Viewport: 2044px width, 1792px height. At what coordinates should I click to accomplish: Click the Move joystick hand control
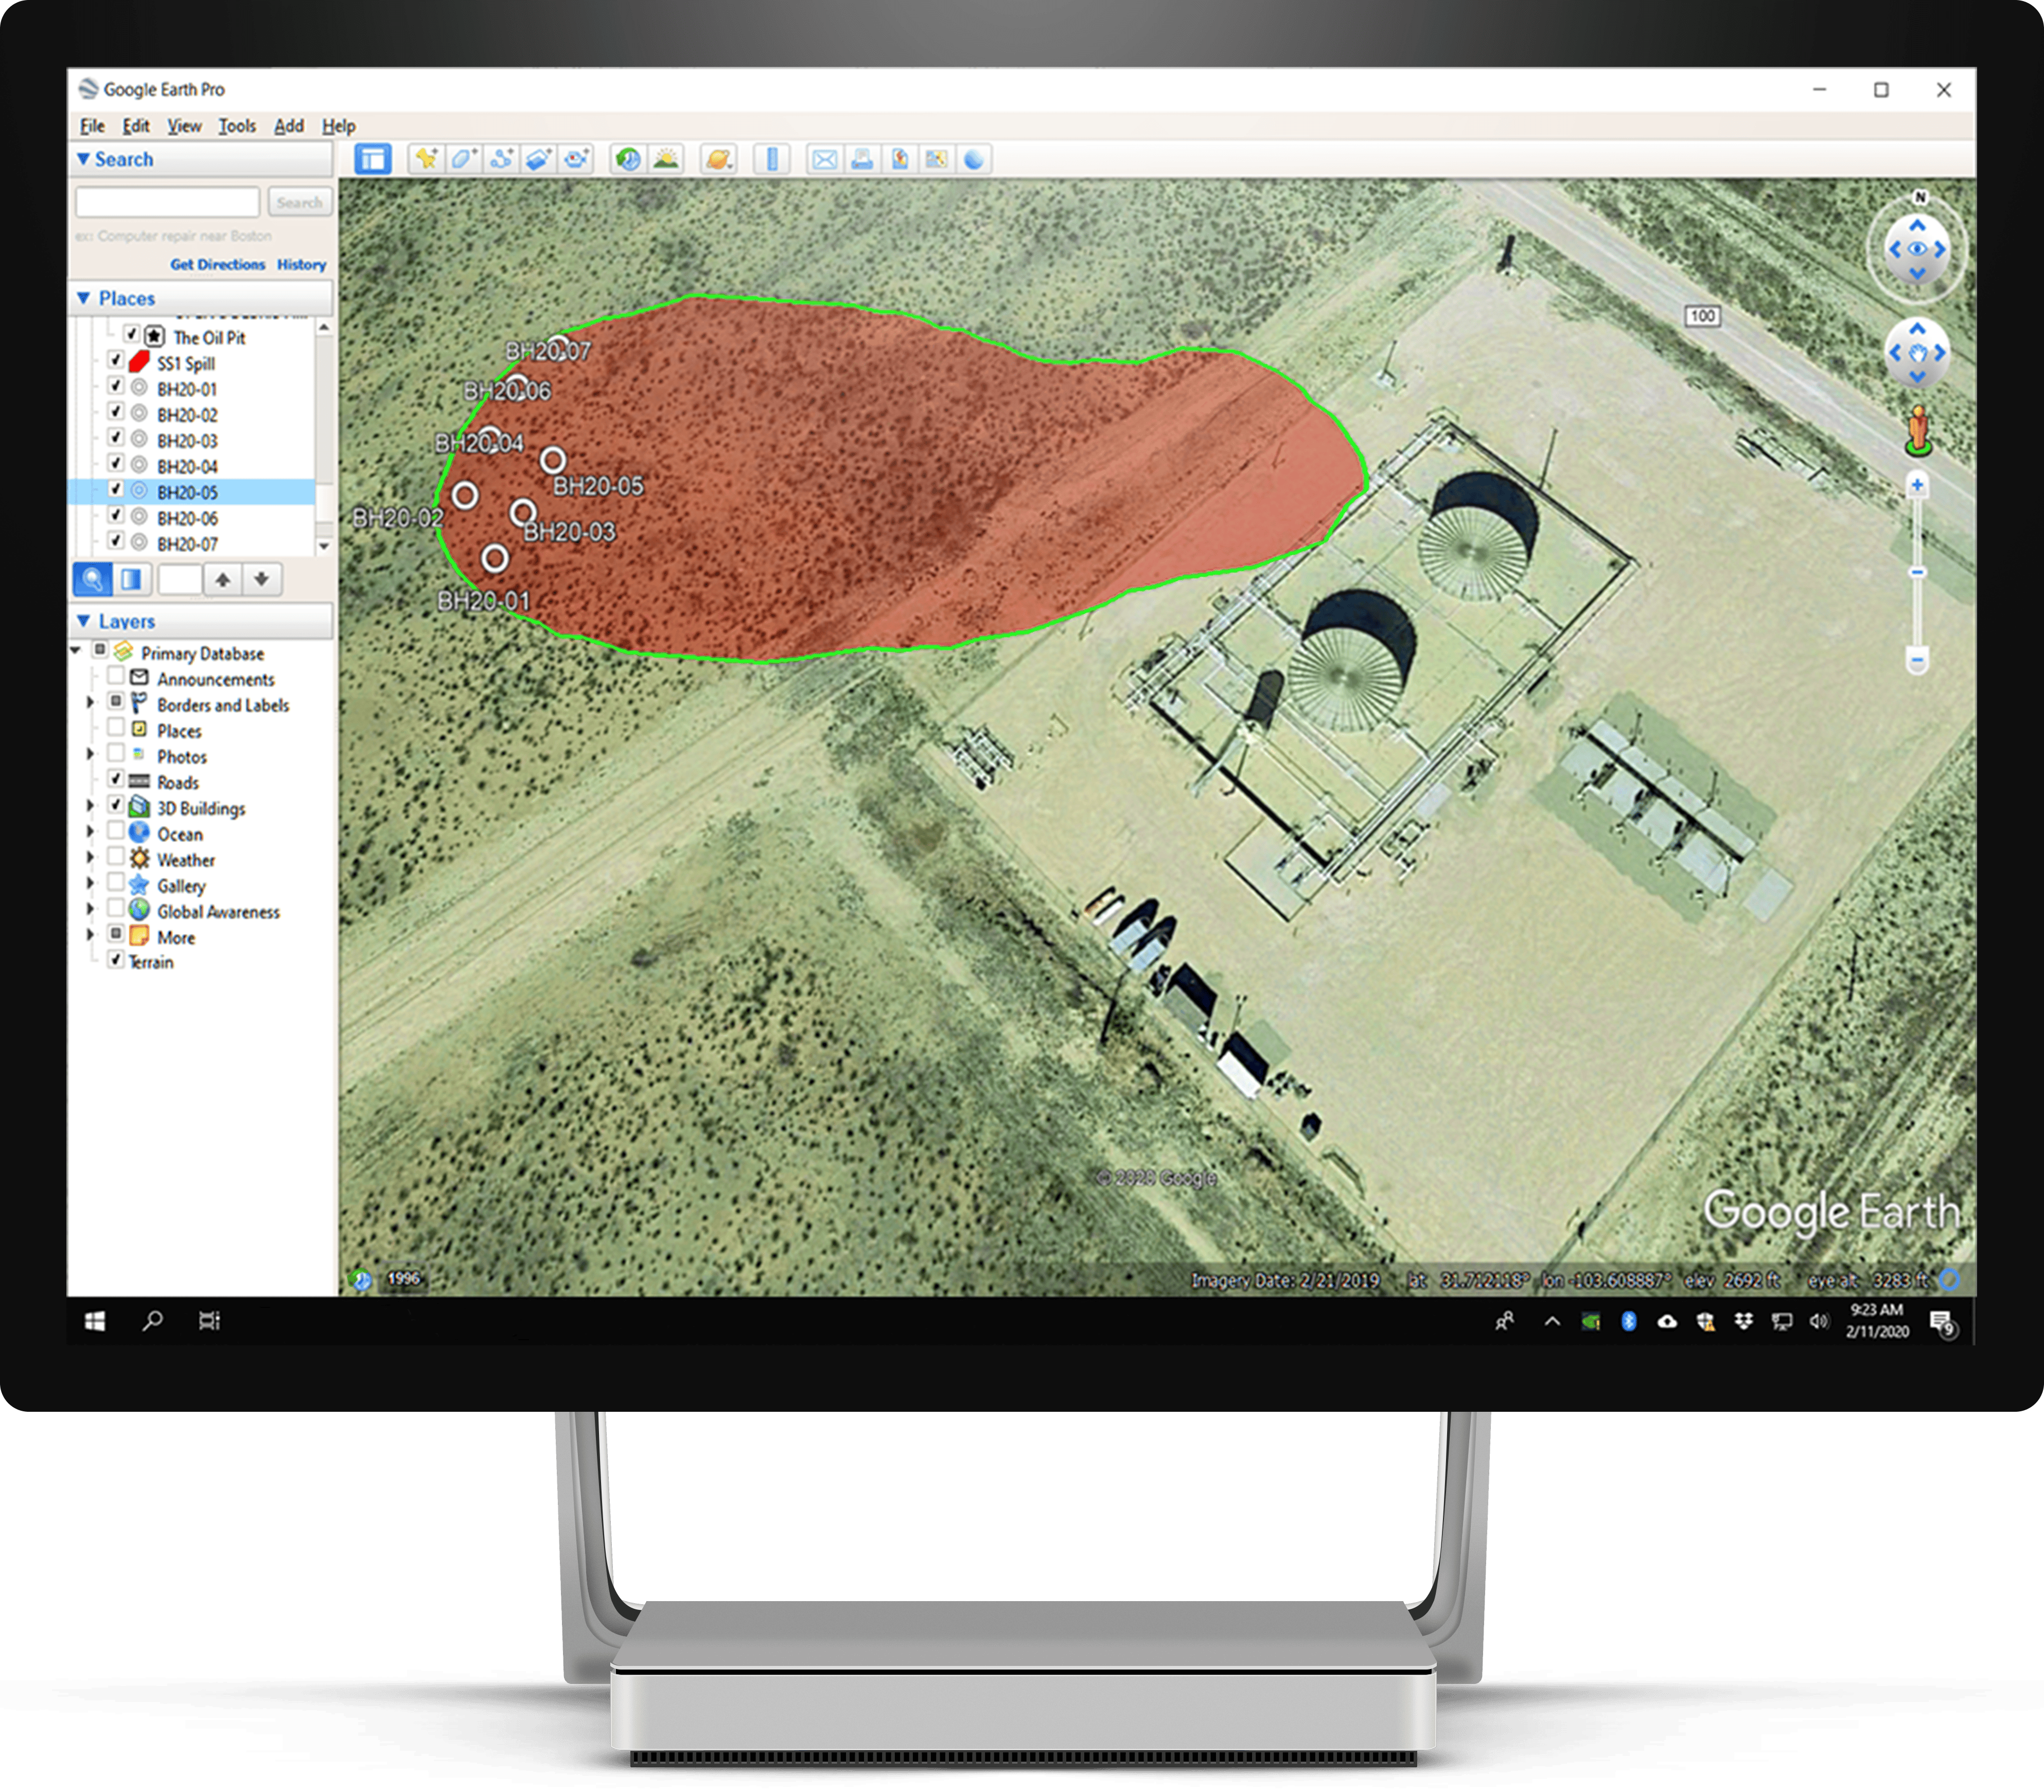tap(1917, 353)
